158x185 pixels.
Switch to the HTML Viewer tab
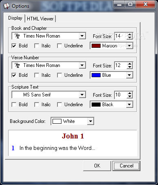[40, 19]
